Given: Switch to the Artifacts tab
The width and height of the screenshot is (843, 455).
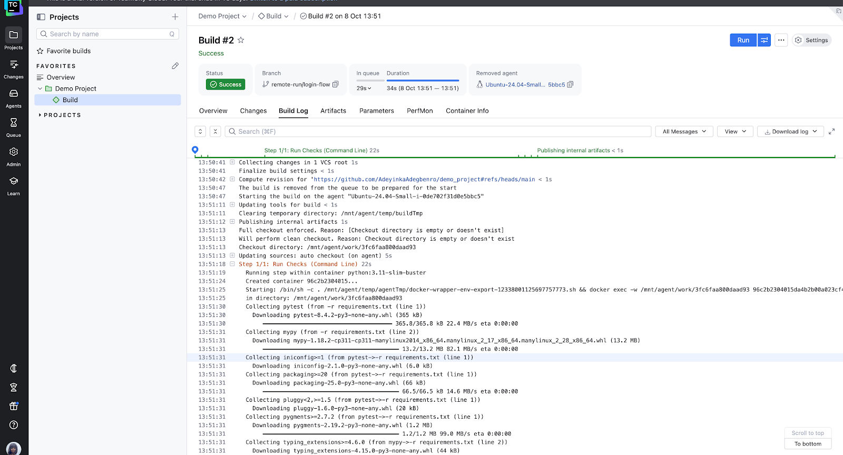Looking at the screenshot, I should pos(333,111).
